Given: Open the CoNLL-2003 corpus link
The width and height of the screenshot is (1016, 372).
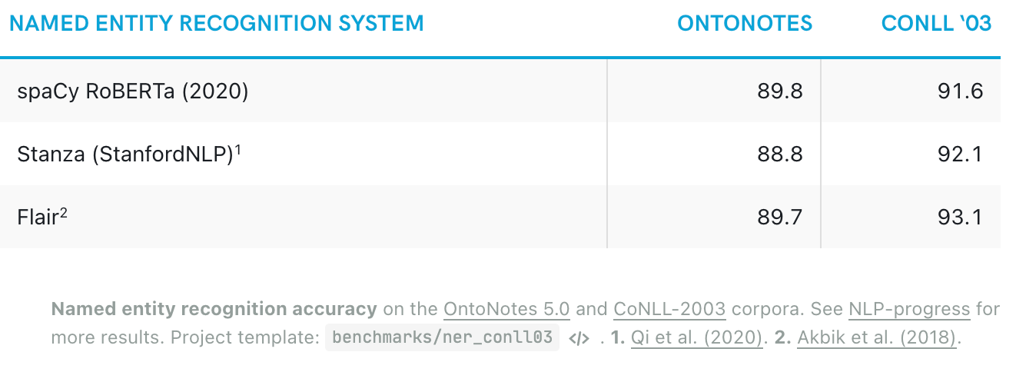Looking at the screenshot, I should [x=669, y=310].
